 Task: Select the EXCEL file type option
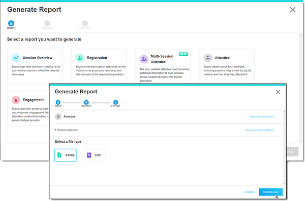click(66, 155)
